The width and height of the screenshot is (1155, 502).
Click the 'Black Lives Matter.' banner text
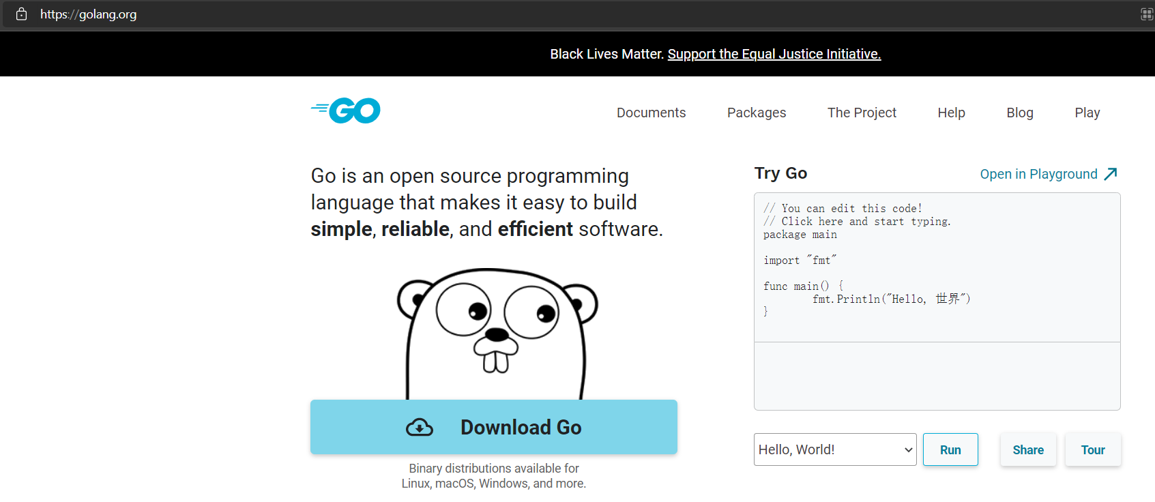(607, 54)
